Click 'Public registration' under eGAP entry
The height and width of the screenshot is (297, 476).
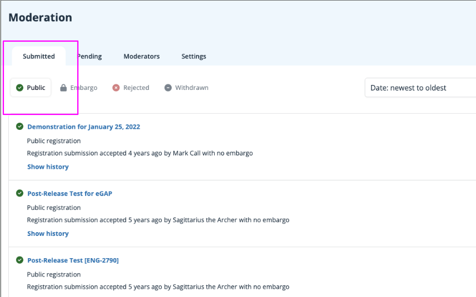click(54, 208)
